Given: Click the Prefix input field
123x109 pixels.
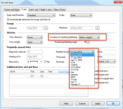Looking at the screenshot, I should coord(110,52).
